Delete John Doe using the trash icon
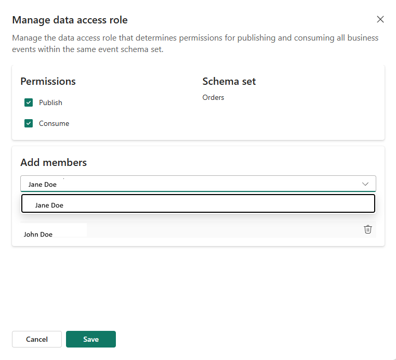The height and width of the screenshot is (360, 396). click(x=368, y=229)
